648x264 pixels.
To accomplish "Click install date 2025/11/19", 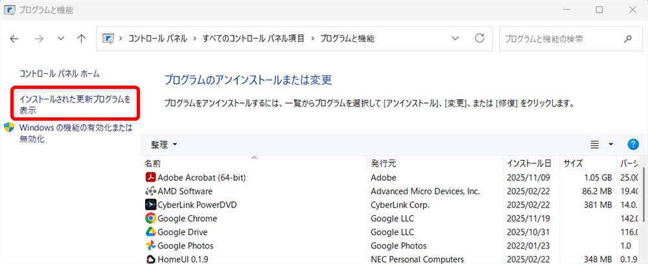I will [x=529, y=219].
